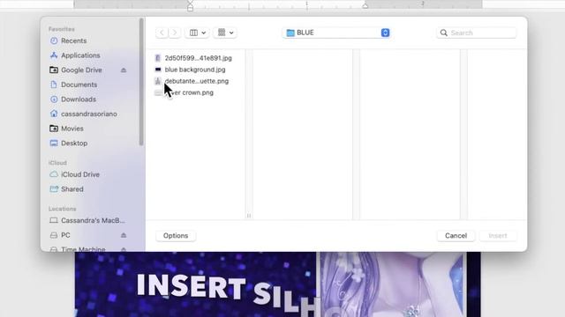Screen dimensions: 565x317
Task: Click the Recents clock icon
Action: [54, 41]
